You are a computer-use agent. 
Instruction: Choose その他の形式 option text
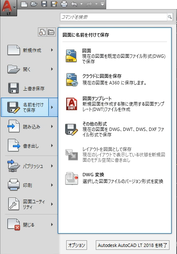(95, 124)
